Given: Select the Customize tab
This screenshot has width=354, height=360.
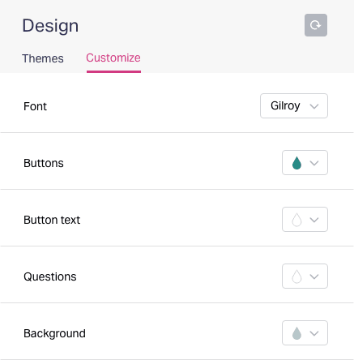Looking at the screenshot, I should pos(113,58).
